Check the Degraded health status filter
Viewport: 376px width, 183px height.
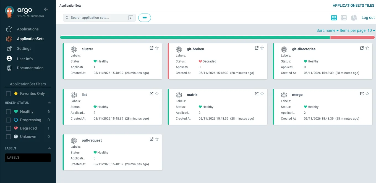9,128
